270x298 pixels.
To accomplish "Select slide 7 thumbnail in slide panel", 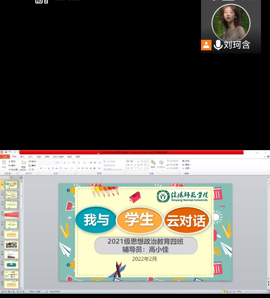I will (11, 244).
